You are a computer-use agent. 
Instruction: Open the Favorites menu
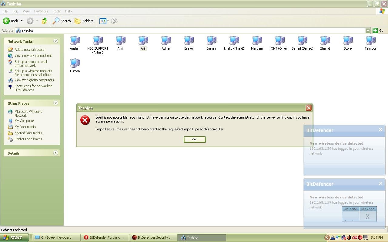tap(41, 11)
